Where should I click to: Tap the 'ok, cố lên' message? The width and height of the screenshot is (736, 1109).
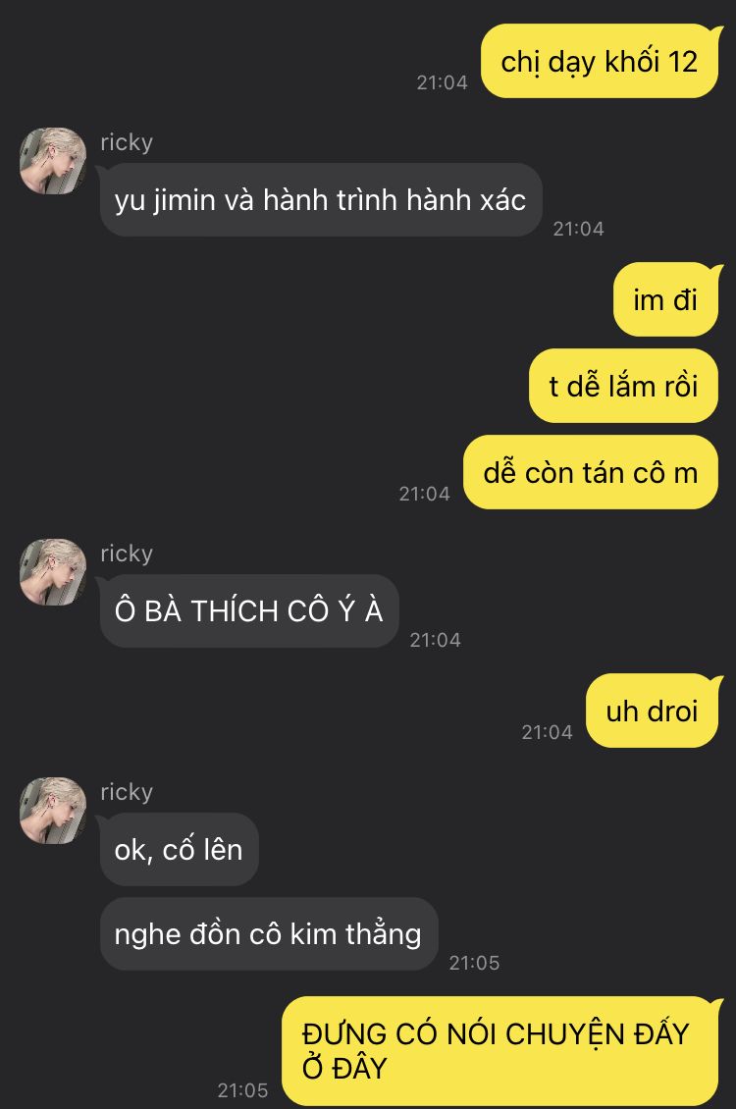click(179, 850)
